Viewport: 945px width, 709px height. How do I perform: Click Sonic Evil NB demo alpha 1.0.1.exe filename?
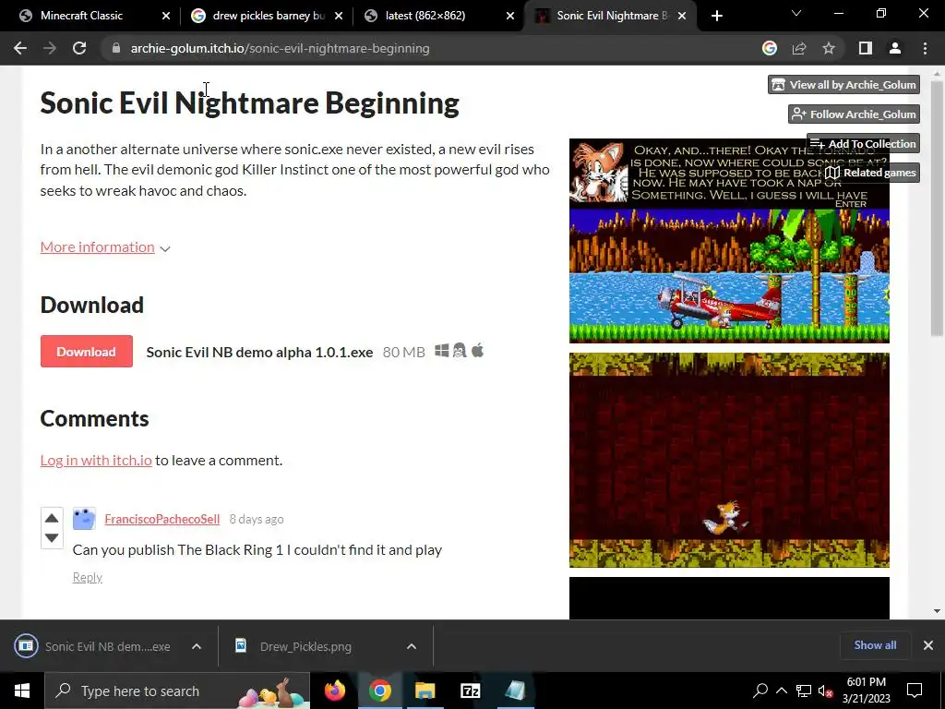pyautogui.click(x=259, y=352)
